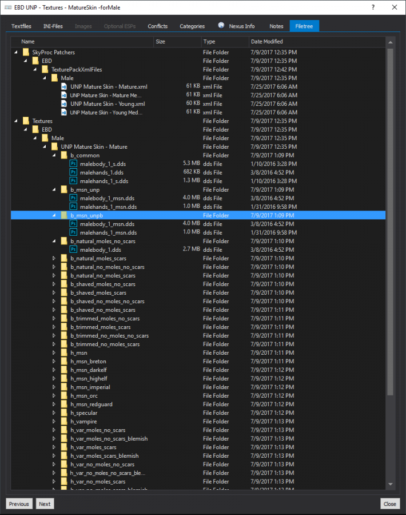Image resolution: width=406 pixels, height=515 pixels.
Task: Select the h_msn_redguard folder row
Action: (198, 404)
